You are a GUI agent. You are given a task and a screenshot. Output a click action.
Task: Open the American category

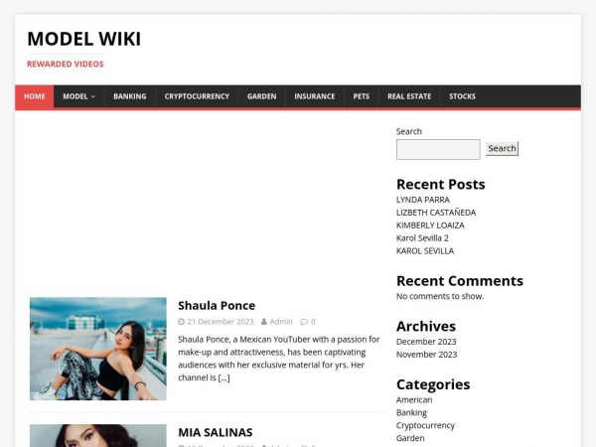click(x=414, y=400)
